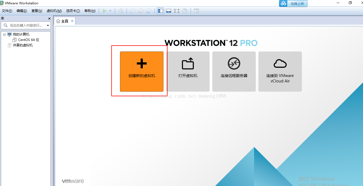Open the snapshot manager wrench-clock icon

tap(149, 11)
